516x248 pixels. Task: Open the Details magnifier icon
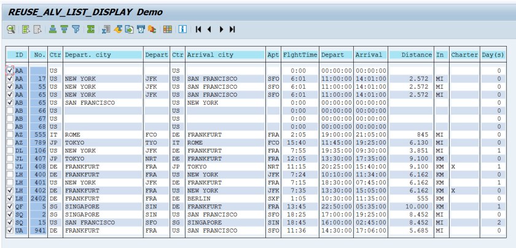pyautogui.click(x=11, y=29)
